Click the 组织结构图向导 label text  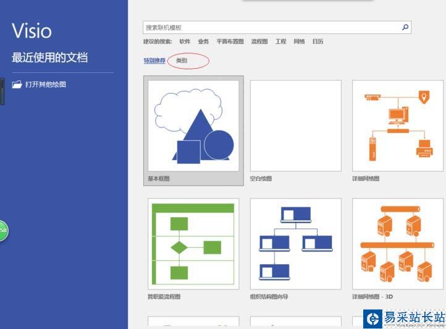point(269,297)
